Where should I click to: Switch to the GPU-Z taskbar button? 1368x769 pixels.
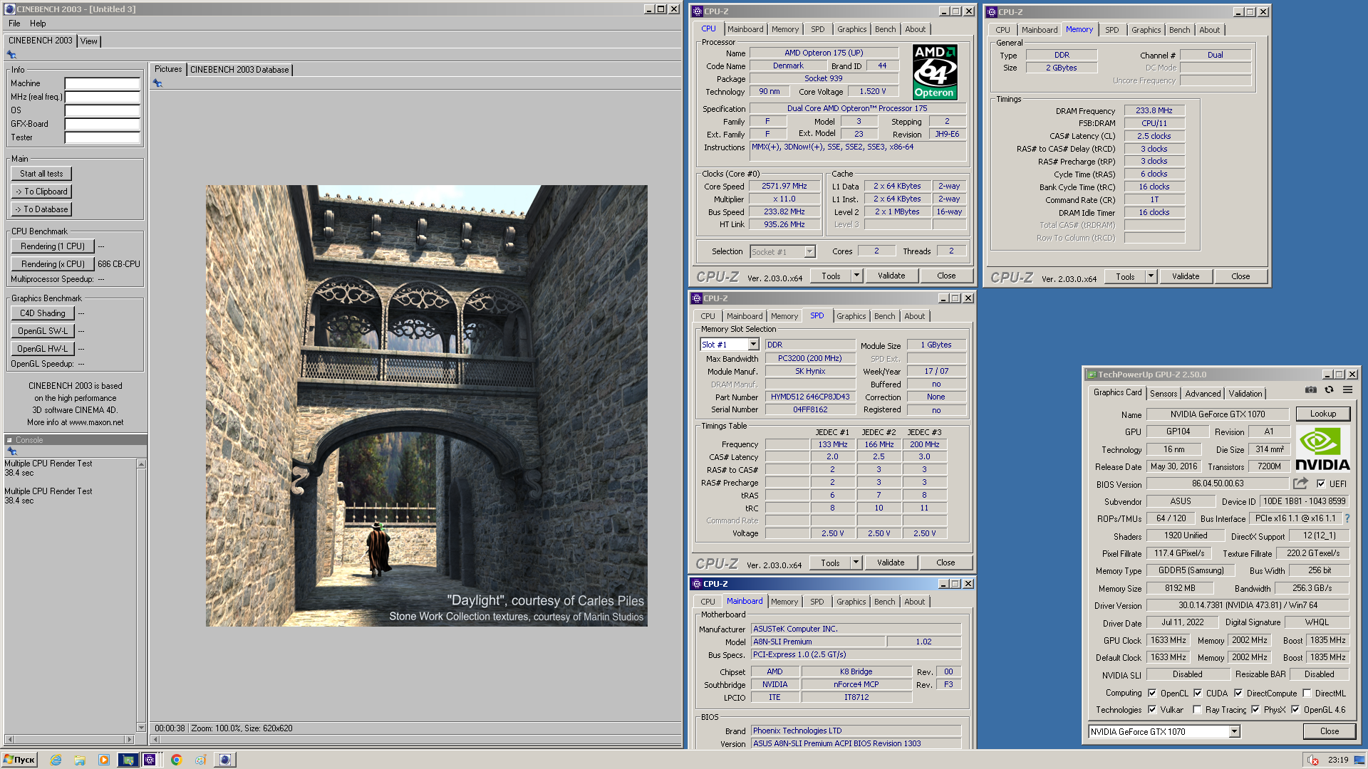128,760
